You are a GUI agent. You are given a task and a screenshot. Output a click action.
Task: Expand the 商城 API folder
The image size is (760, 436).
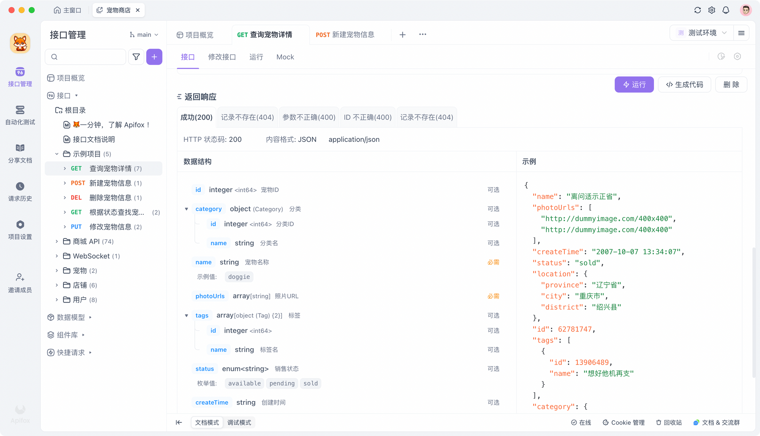click(x=57, y=241)
